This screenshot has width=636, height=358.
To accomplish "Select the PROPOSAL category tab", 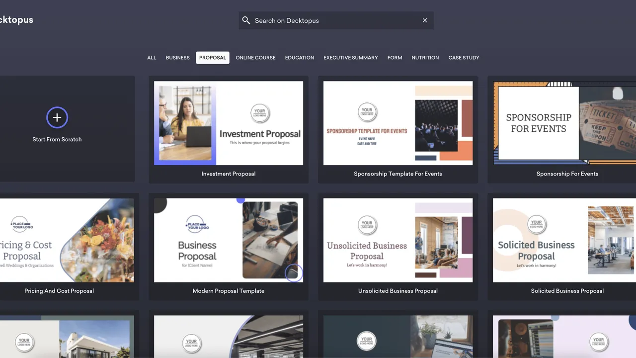I will pyautogui.click(x=213, y=58).
